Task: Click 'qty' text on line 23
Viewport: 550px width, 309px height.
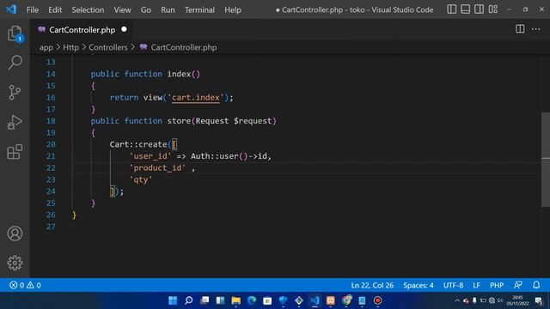Action: pyautogui.click(x=141, y=179)
